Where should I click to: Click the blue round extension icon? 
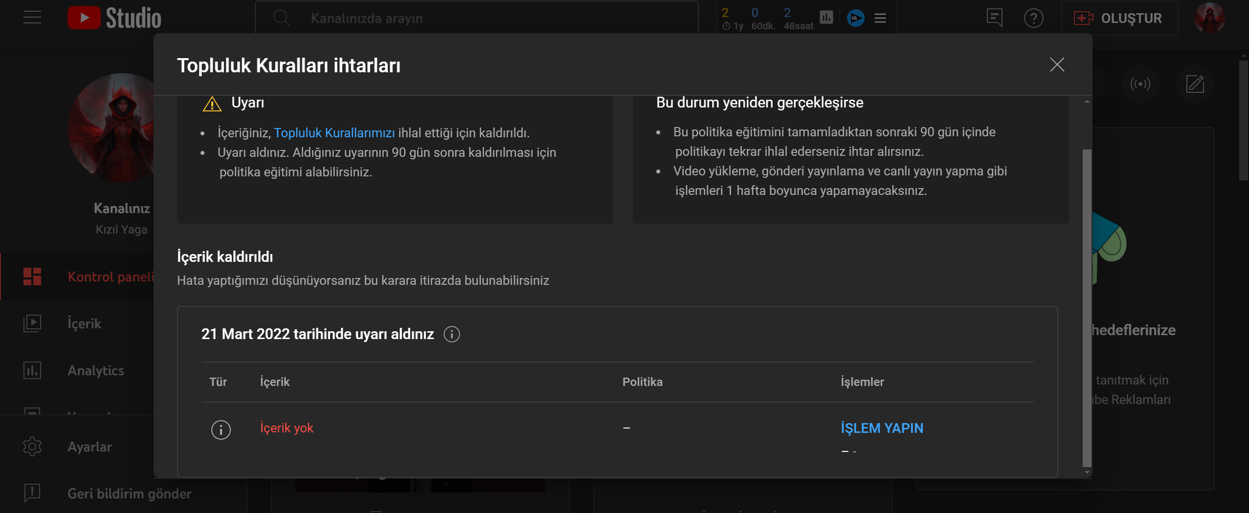tap(855, 18)
